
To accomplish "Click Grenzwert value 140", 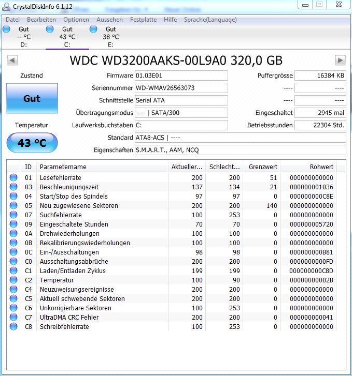I will (x=272, y=205).
